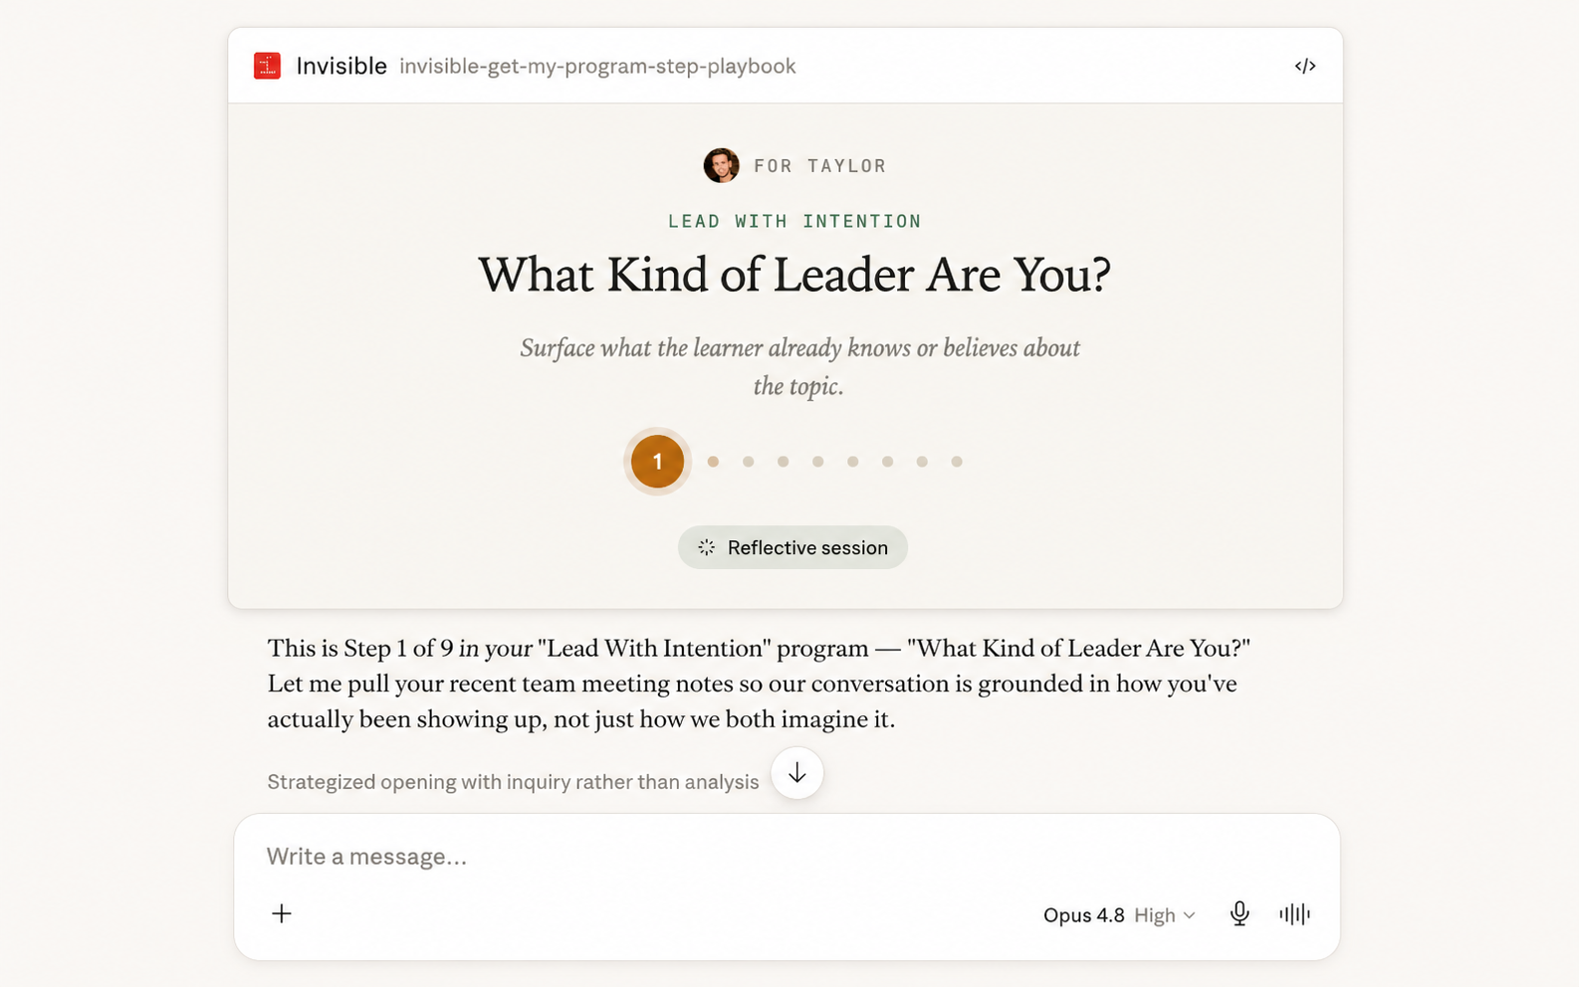Click the plus attachment icon
The width and height of the screenshot is (1579, 987).
pyautogui.click(x=282, y=913)
